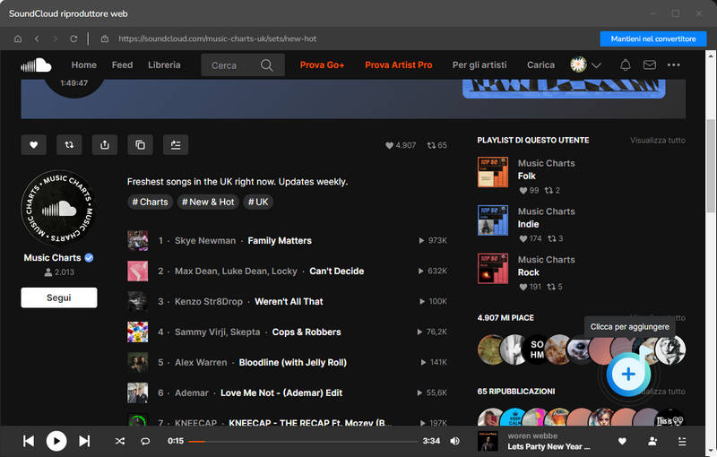
Task: Seek in the playback progress bar
Action: point(303,442)
